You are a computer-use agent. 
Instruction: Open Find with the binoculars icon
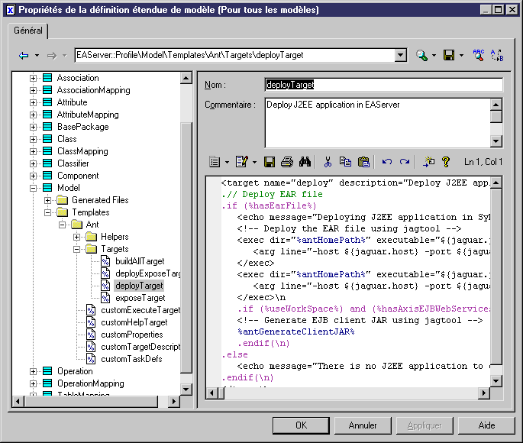(x=304, y=162)
